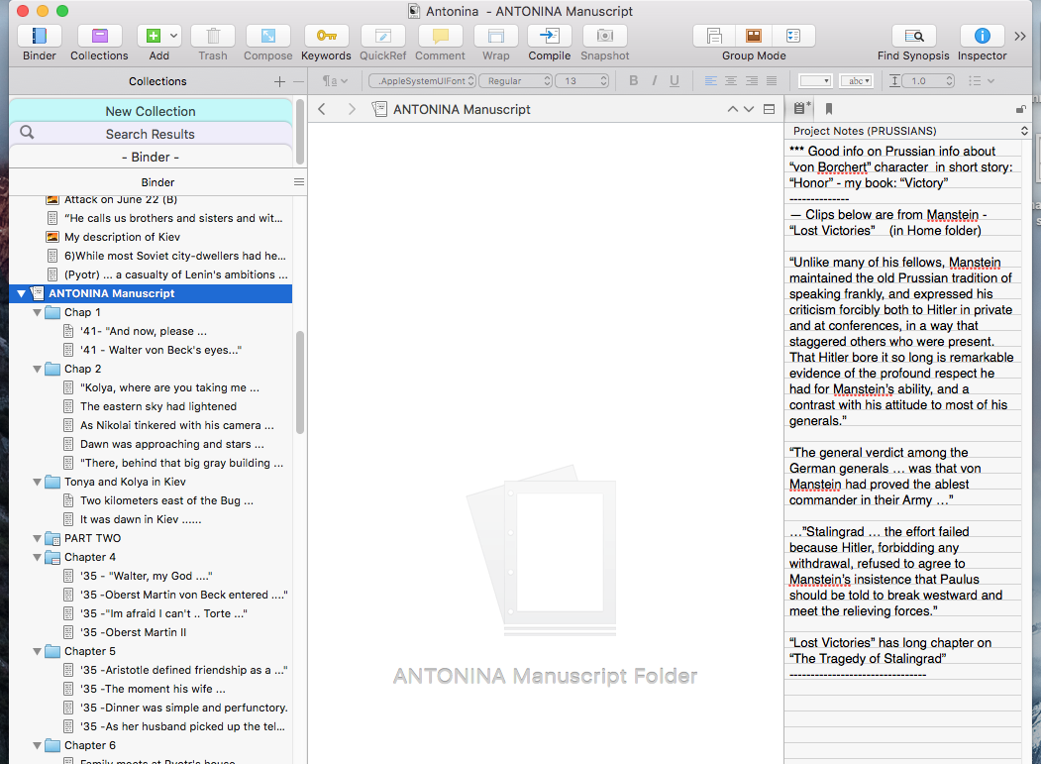Screen dimensions: 1041x764
Task: Align text left
Action: (710, 81)
